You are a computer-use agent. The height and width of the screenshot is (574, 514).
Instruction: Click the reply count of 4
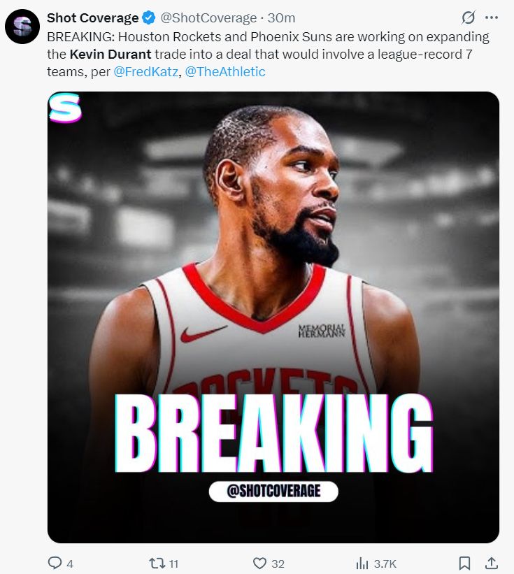point(70,564)
